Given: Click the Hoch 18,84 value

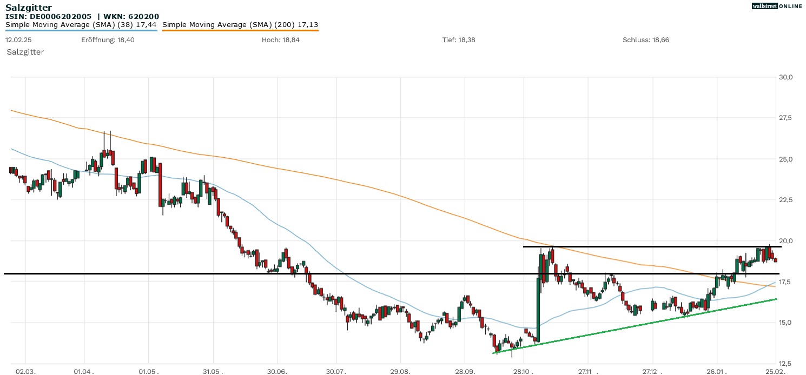Looking at the screenshot, I should point(281,40).
